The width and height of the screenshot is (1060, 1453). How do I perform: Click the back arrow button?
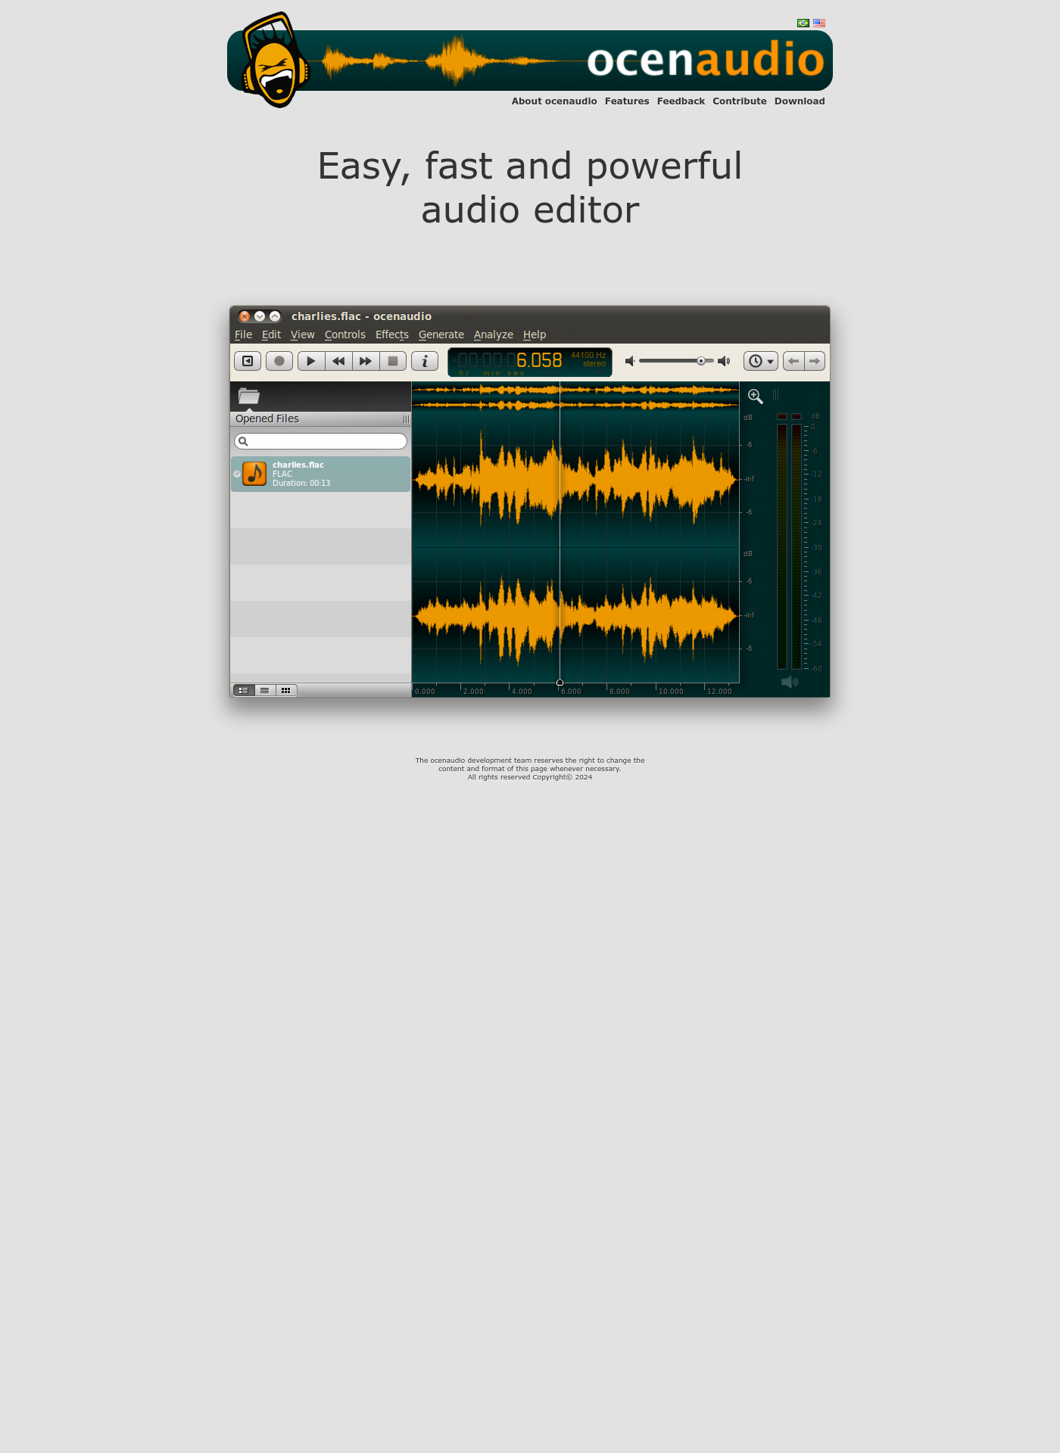coord(793,361)
